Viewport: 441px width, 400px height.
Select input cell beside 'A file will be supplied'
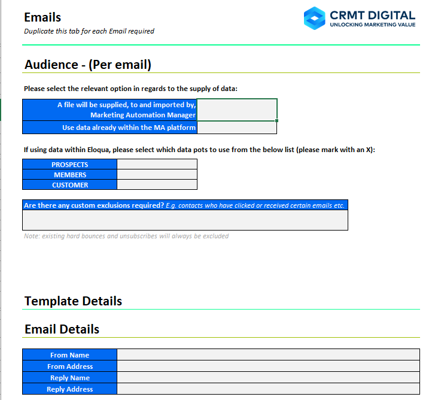tap(237, 110)
